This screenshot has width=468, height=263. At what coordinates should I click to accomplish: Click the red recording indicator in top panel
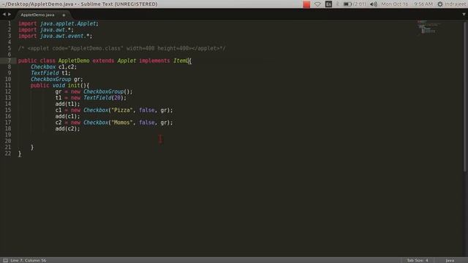pos(306,4)
